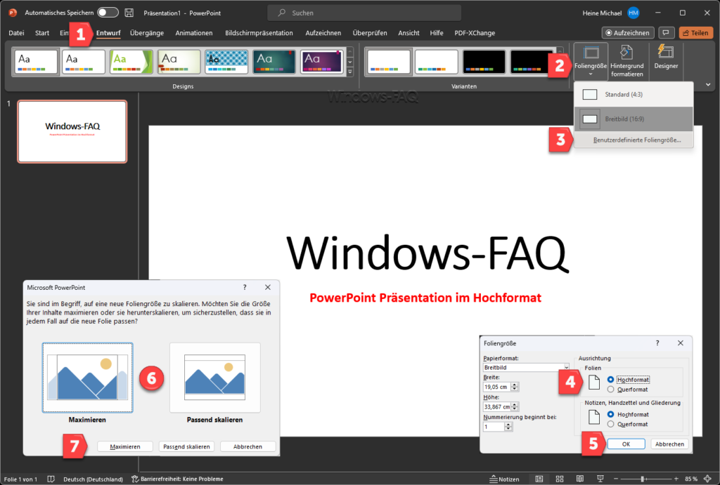Select Querformat radio for Folien
The width and height of the screenshot is (720, 485).
coord(610,390)
